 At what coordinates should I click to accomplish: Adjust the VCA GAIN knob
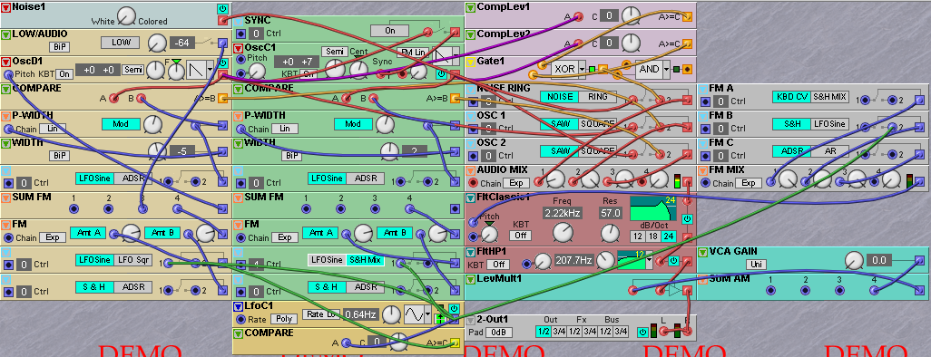(853, 260)
